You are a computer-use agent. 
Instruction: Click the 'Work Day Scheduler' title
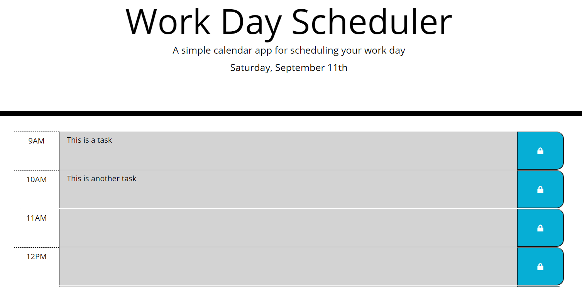(x=289, y=22)
